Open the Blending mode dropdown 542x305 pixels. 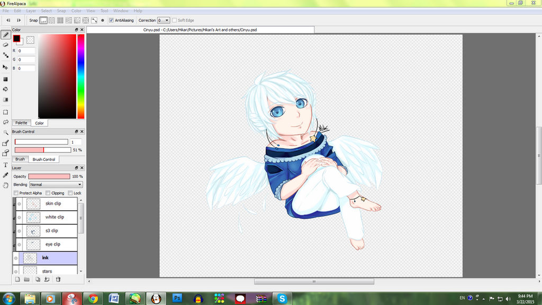[56, 185]
